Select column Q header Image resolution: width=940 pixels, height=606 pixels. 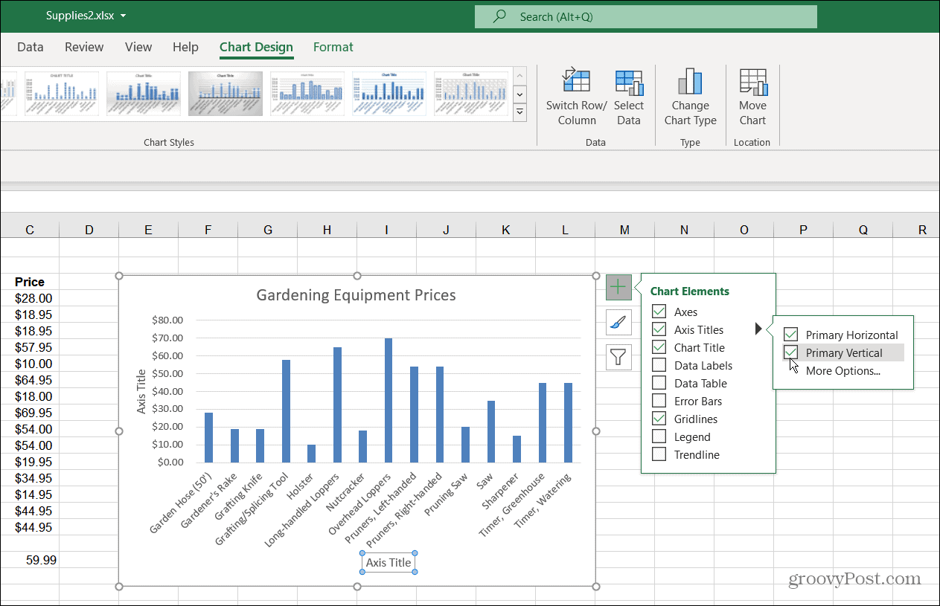863,230
